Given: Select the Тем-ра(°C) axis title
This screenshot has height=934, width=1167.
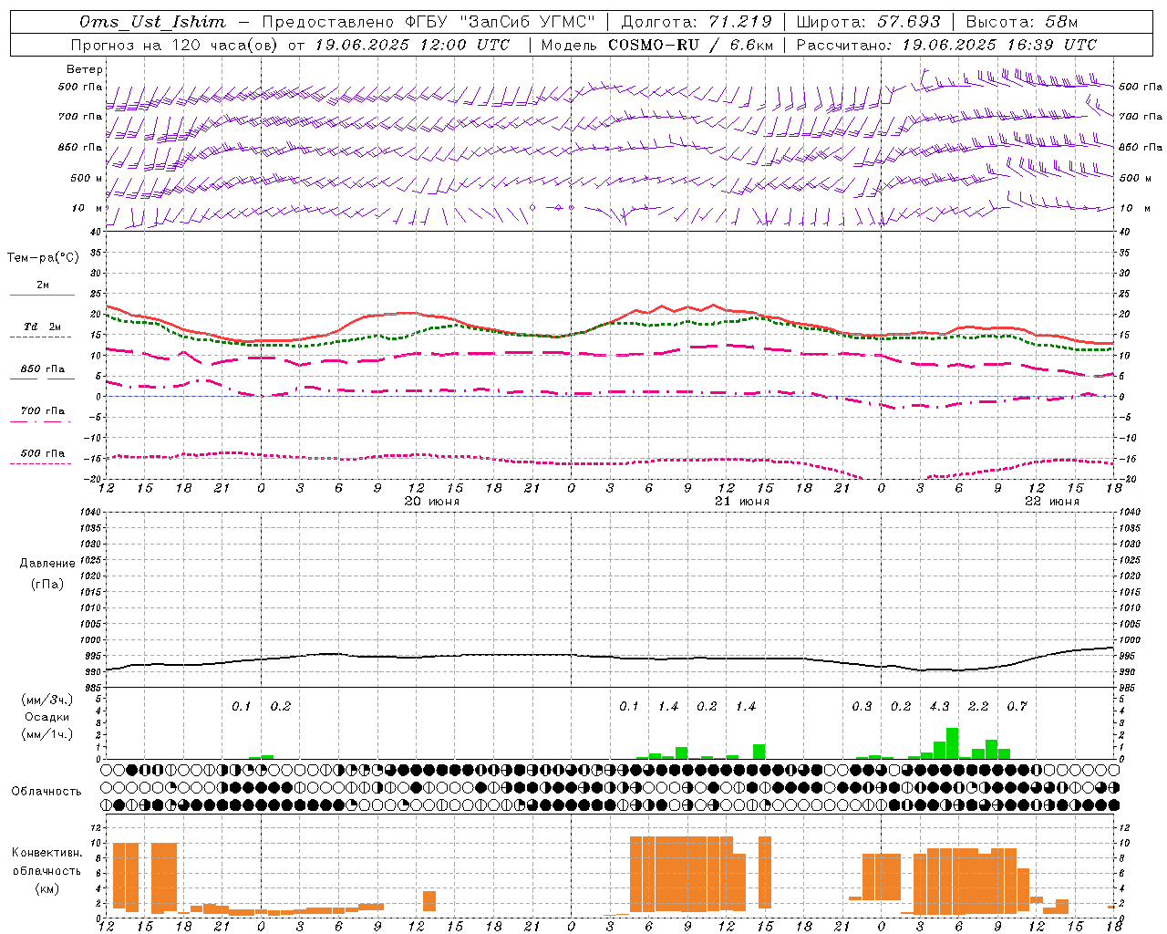Looking at the screenshot, I should coord(43,258).
